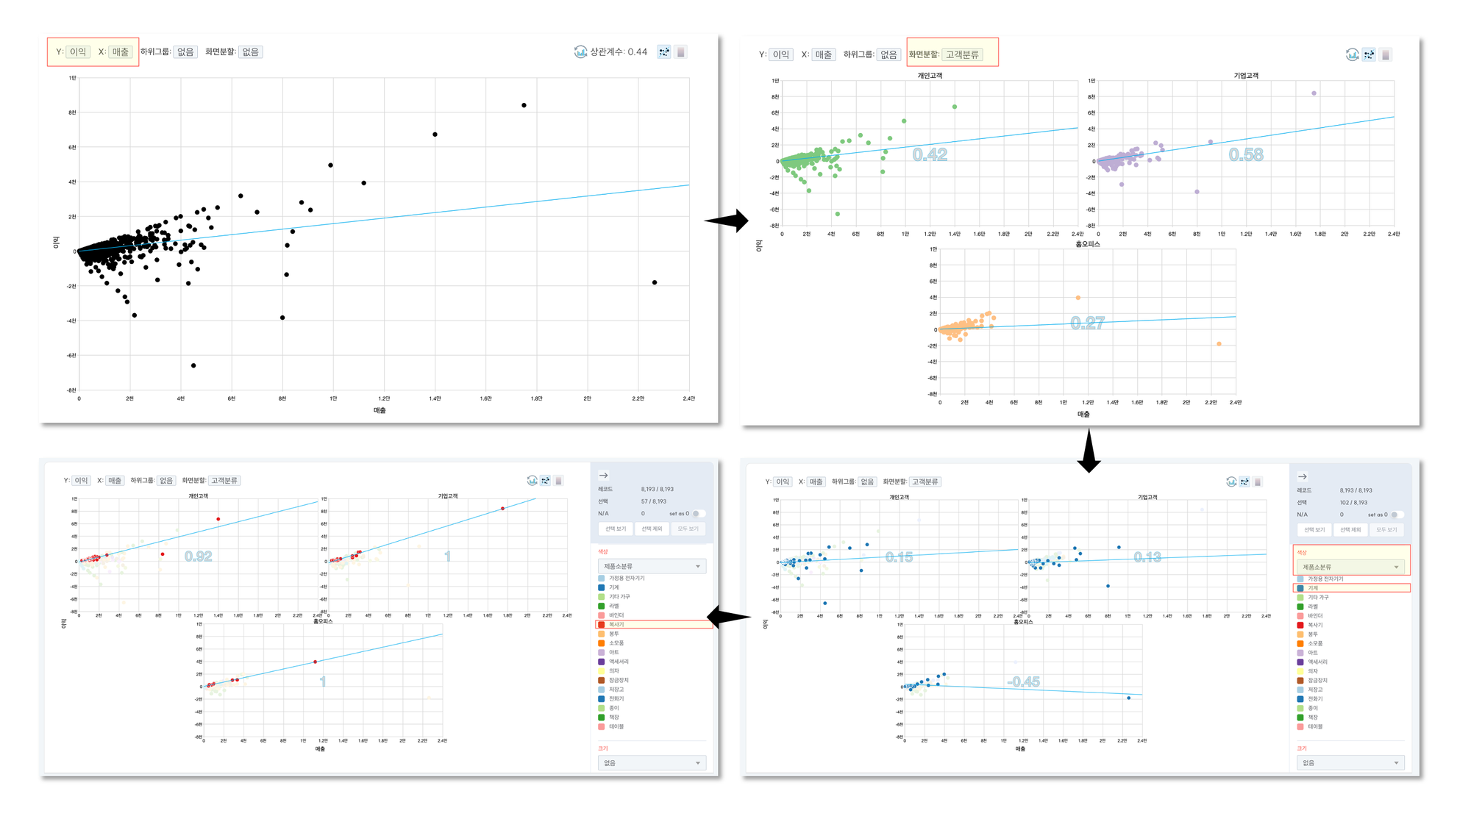Click 화면분할 '고객분류' field in top-right panel
1471x816 pixels.
962,54
